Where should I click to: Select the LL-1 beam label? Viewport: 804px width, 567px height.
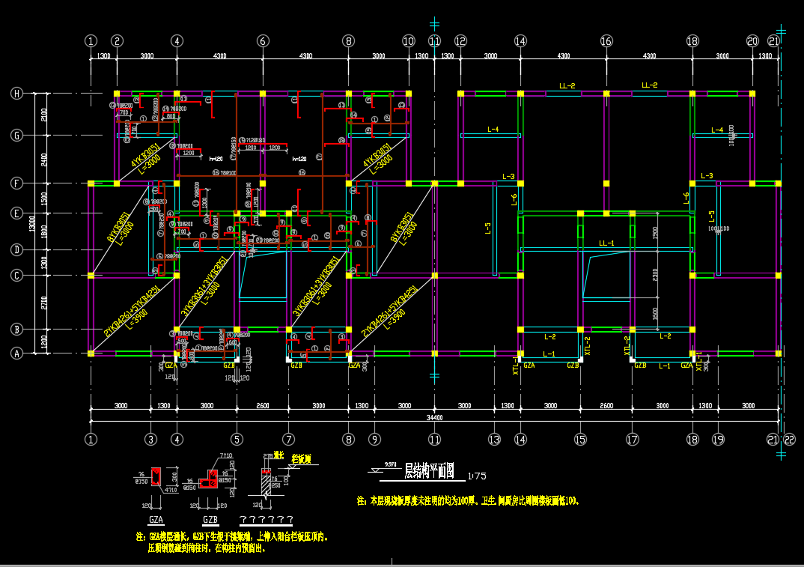tap(606, 243)
